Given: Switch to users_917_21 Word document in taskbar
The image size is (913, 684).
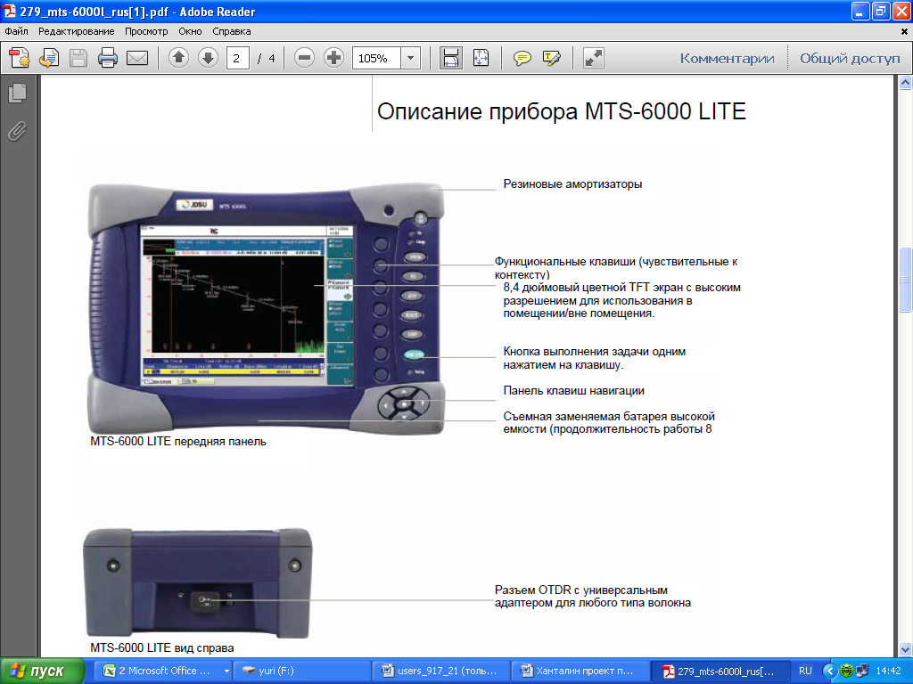Looking at the screenshot, I should [440, 671].
